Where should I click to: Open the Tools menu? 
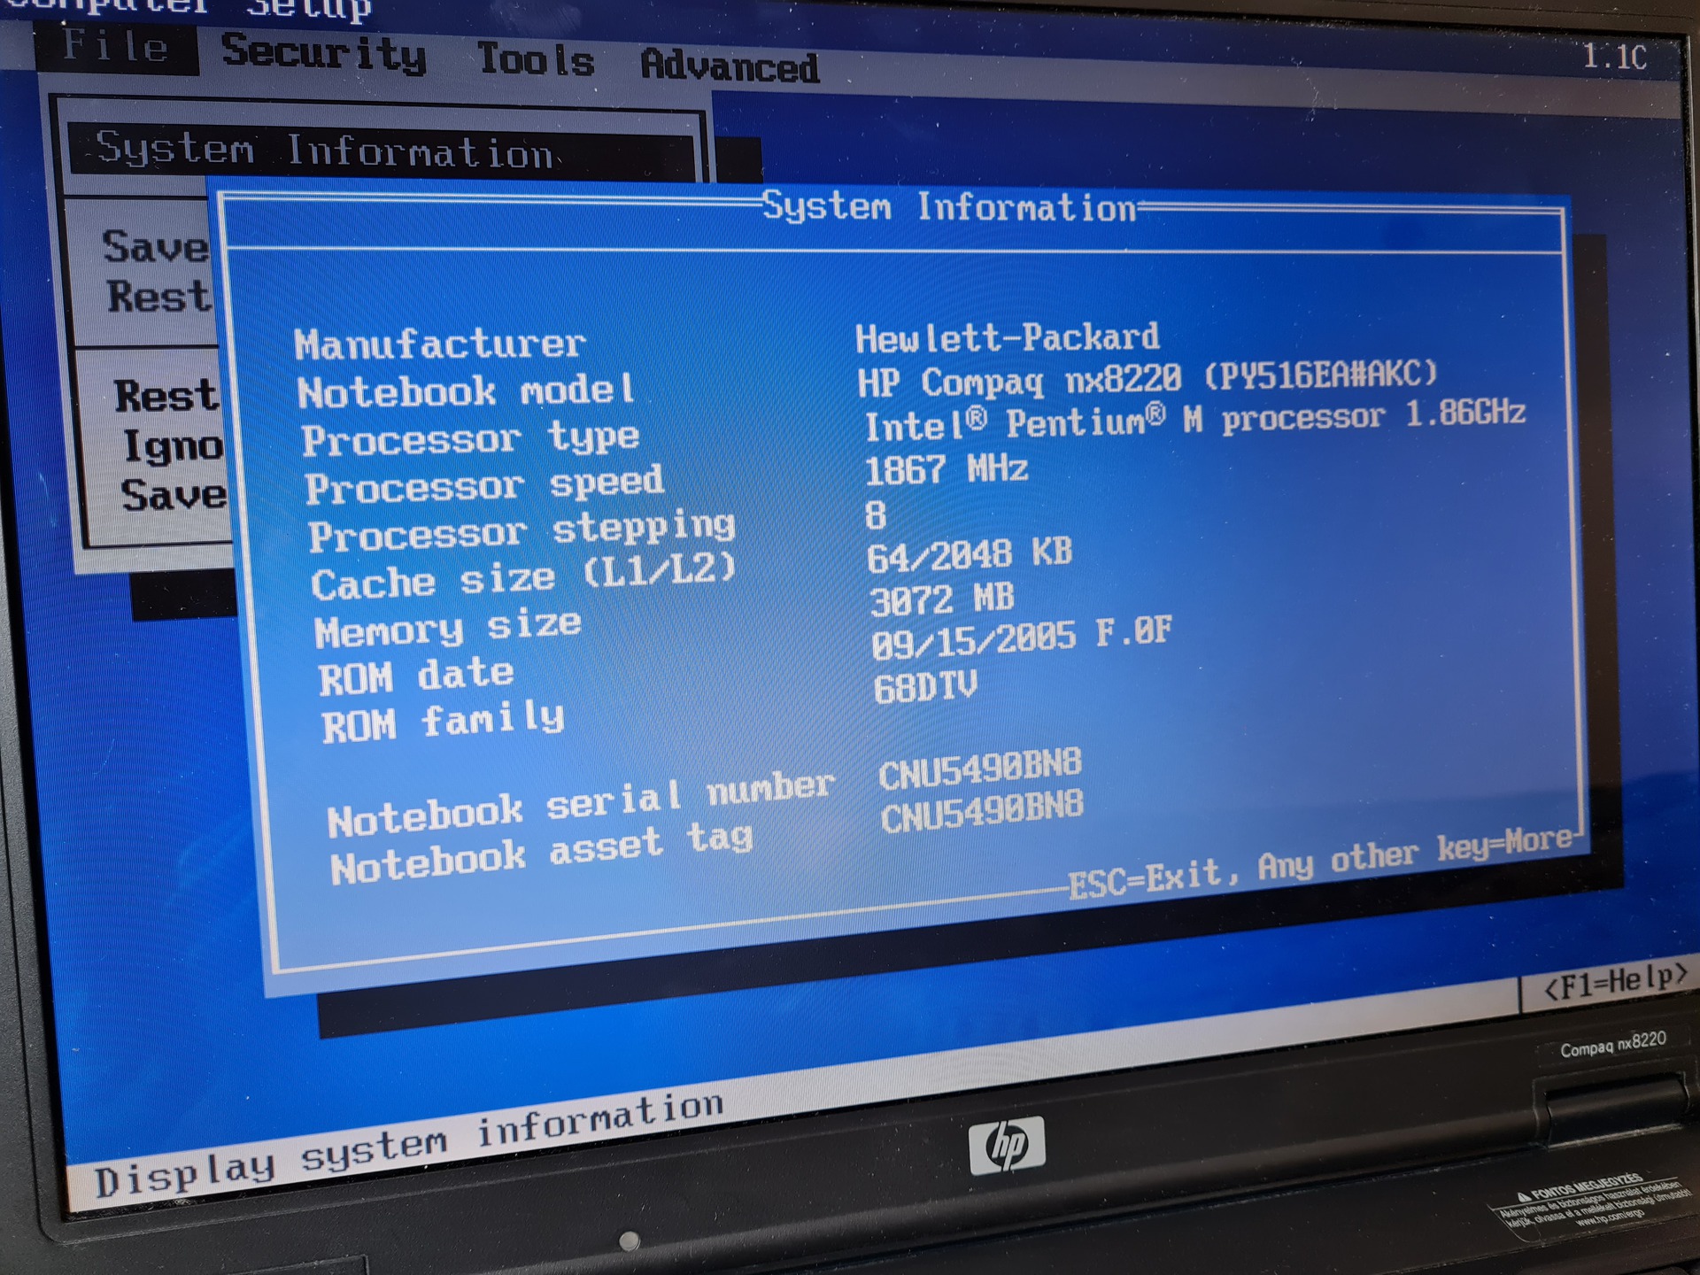[x=535, y=60]
